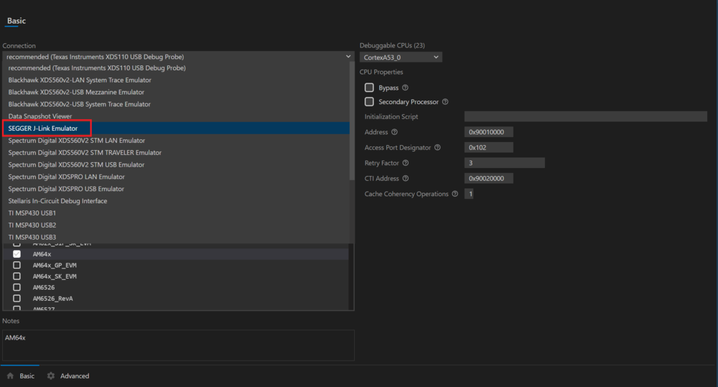Screen dimensions: 718x387
Task: Check the AM6526 checkbox
Action: click(17, 287)
